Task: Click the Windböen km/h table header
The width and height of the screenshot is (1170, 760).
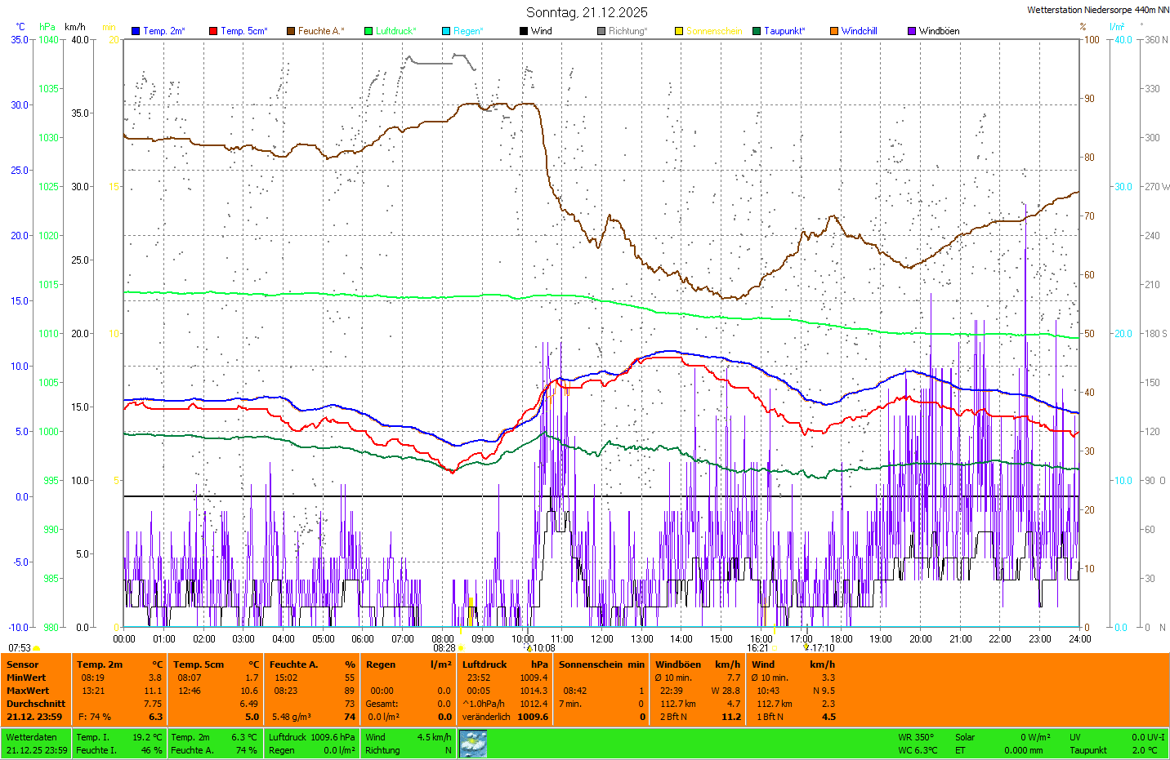Action: [697, 664]
